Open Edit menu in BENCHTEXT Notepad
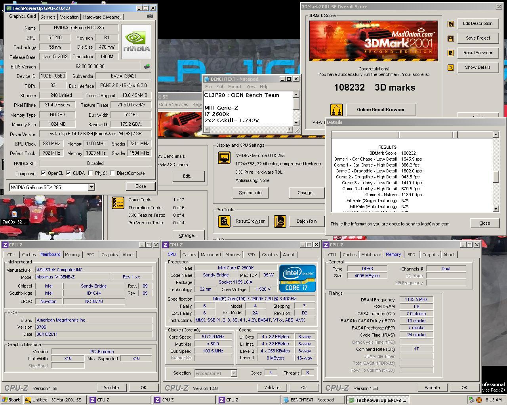 [220, 87]
